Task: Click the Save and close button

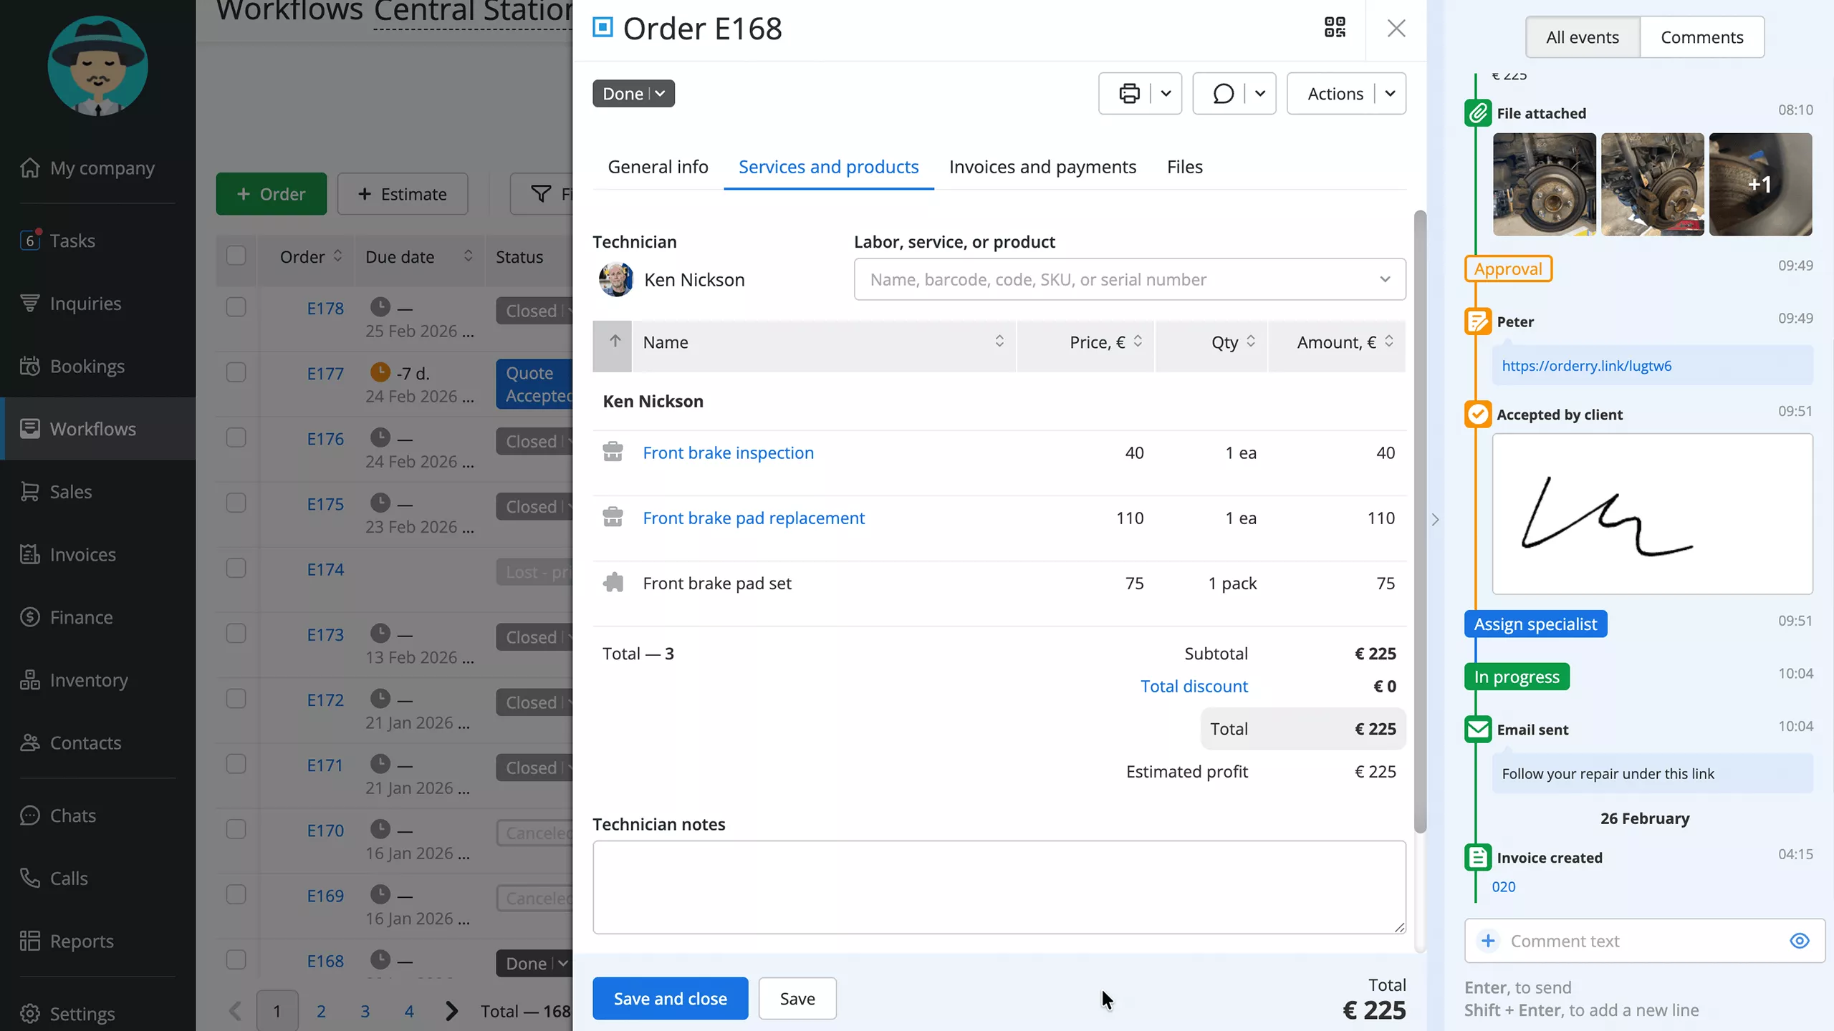Action: point(670,998)
